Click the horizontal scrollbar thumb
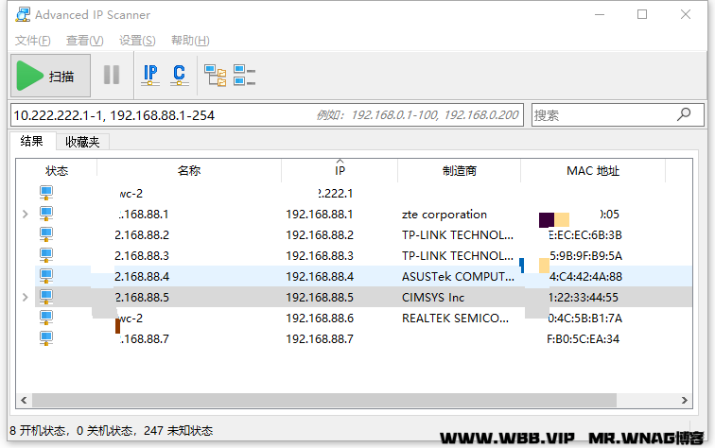This screenshot has height=448, width=715. 324,400
